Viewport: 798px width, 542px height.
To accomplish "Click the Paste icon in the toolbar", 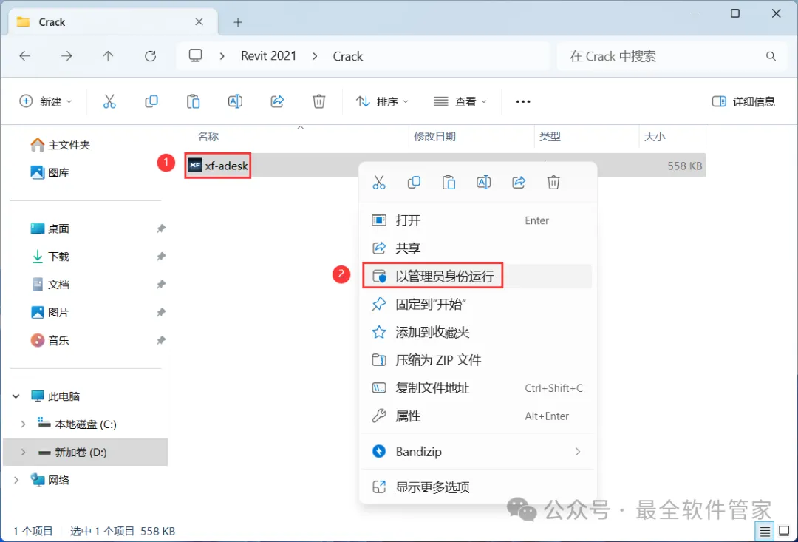I will (x=193, y=101).
